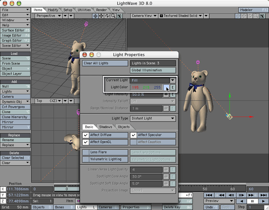The height and width of the screenshot is (210, 269).
Task: Open the envelope (E) for Light Color
Action: click(173, 87)
